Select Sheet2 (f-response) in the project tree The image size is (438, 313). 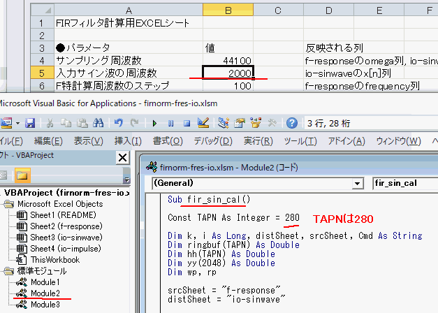coord(66,226)
